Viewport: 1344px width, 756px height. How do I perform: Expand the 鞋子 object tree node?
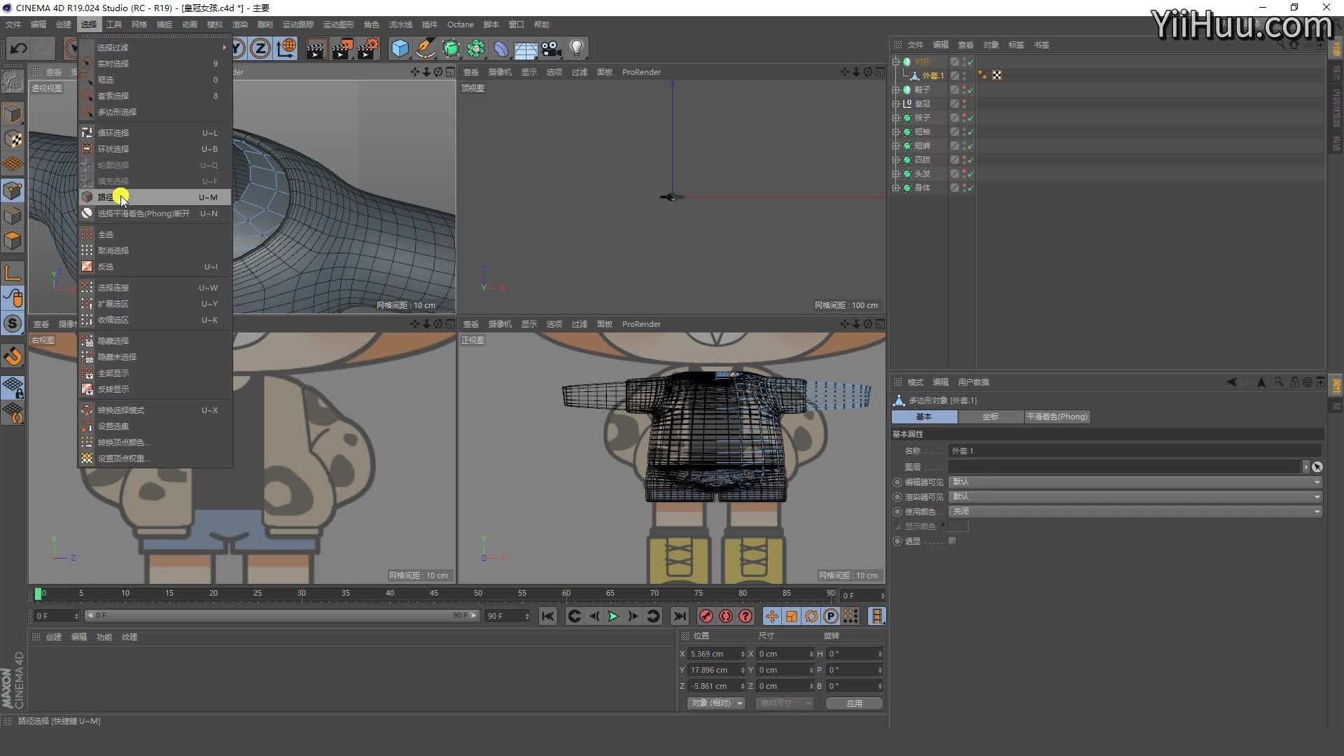pyautogui.click(x=896, y=90)
